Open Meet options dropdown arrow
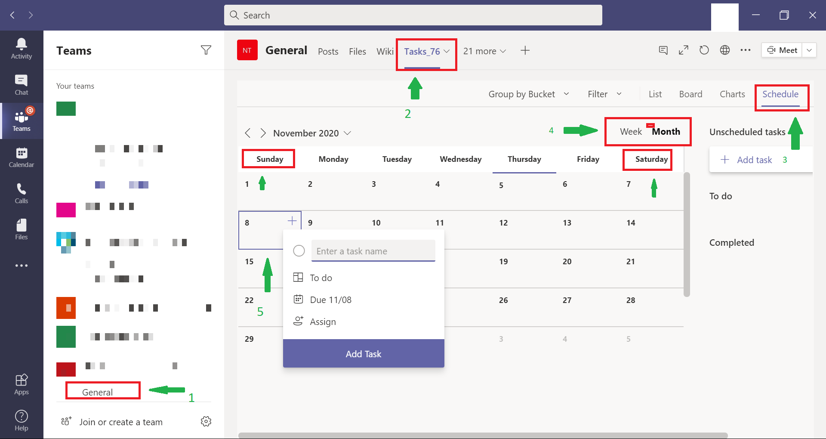The height and width of the screenshot is (439, 826). click(x=809, y=50)
